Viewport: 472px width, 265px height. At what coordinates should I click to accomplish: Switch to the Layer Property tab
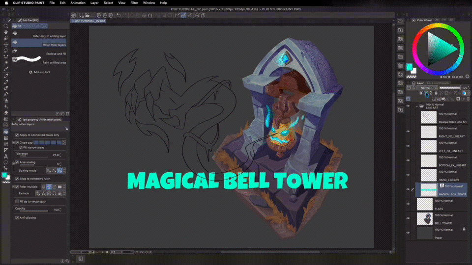[439, 83]
